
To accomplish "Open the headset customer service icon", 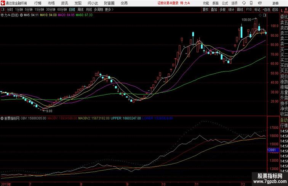I will point(244,3).
